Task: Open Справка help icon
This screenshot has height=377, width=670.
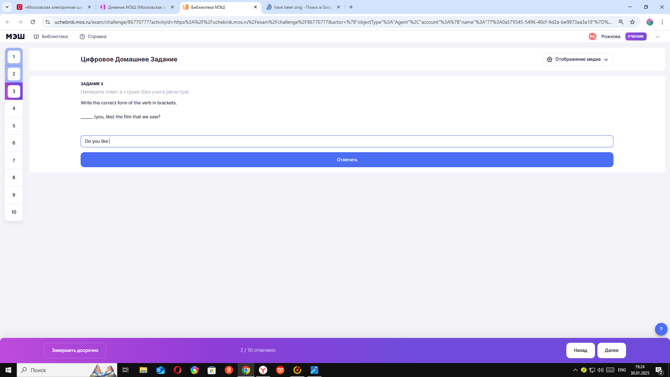Action: (x=82, y=37)
